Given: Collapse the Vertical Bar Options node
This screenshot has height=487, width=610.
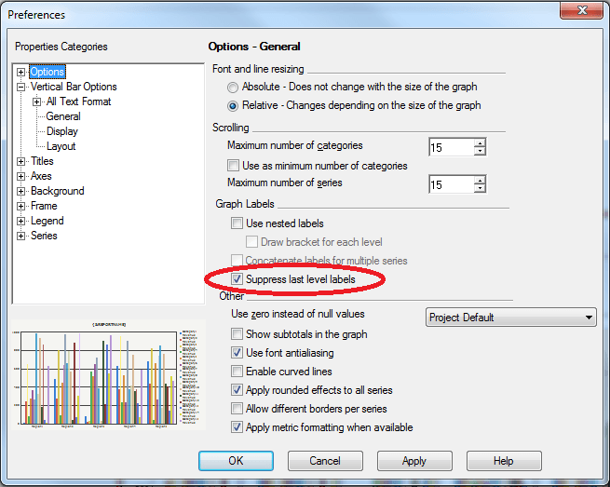Looking at the screenshot, I should [21, 87].
